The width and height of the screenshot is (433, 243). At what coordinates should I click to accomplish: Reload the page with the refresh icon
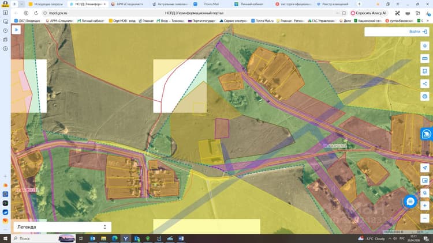coord(36,13)
